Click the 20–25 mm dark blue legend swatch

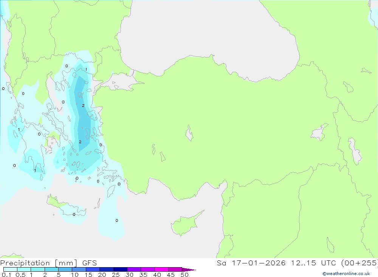107,269
